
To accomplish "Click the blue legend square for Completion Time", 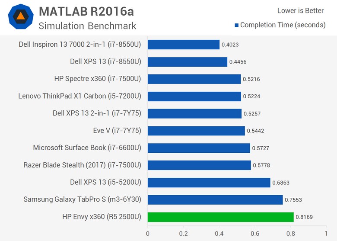I will 237,26.
